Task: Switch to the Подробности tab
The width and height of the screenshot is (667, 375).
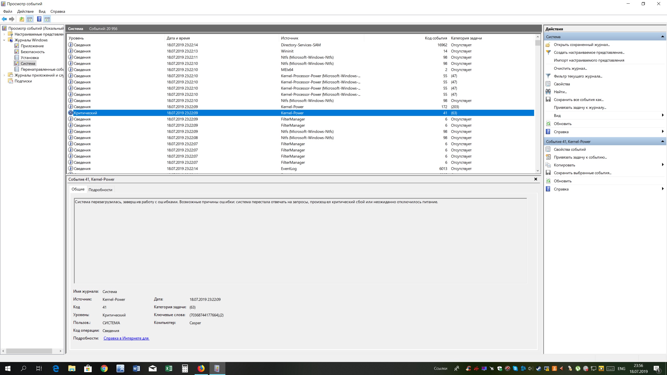Action: tap(100, 190)
